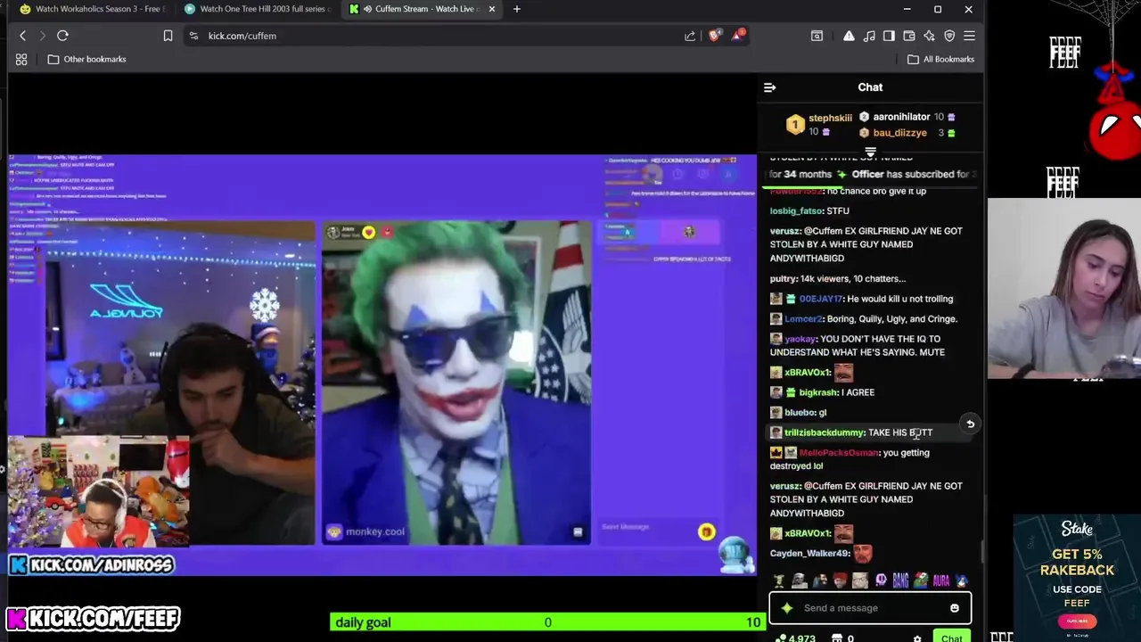Click the Chat panel heading
1141x642 pixels.
tap(870, 87)
